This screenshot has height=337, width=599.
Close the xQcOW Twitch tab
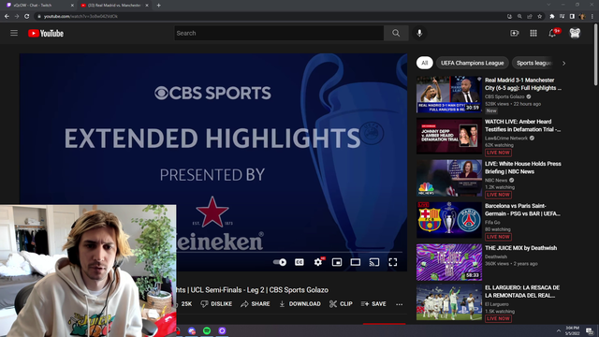(x=72, y=6)
